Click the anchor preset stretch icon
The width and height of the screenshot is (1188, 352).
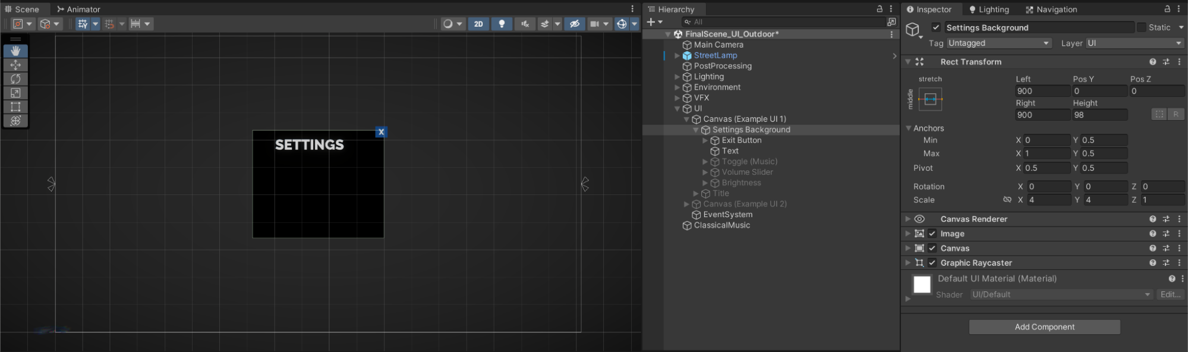click(930, 99)
